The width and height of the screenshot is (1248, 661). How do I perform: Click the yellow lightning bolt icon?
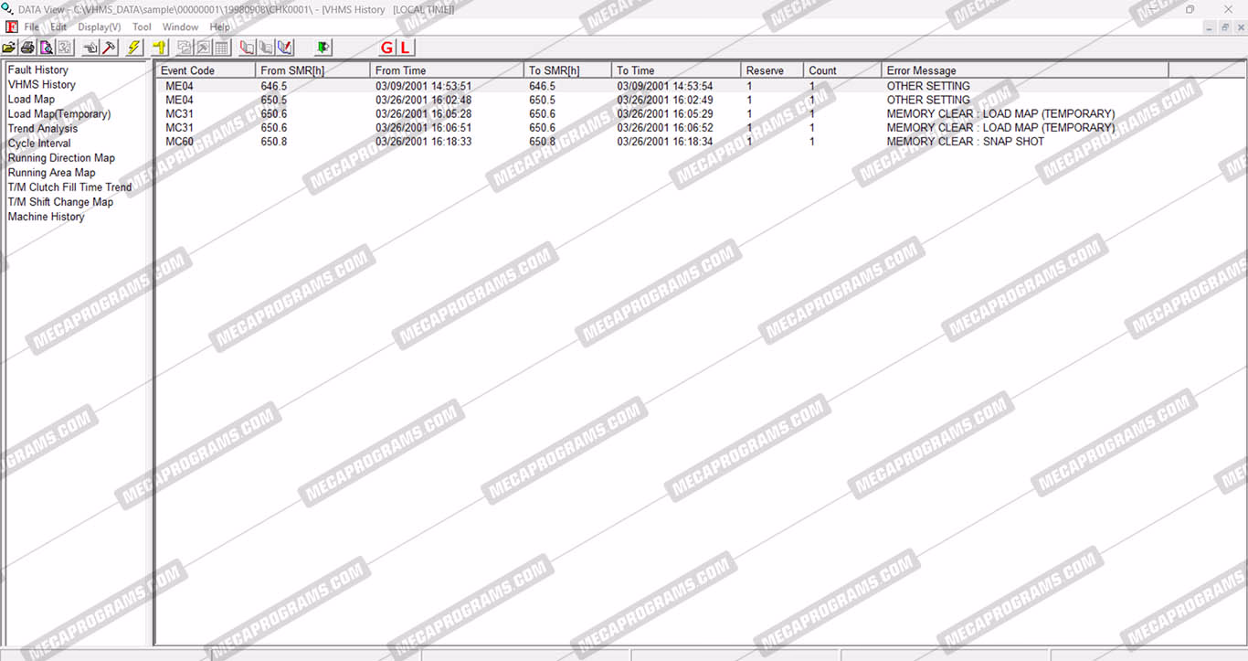point(134,48)
